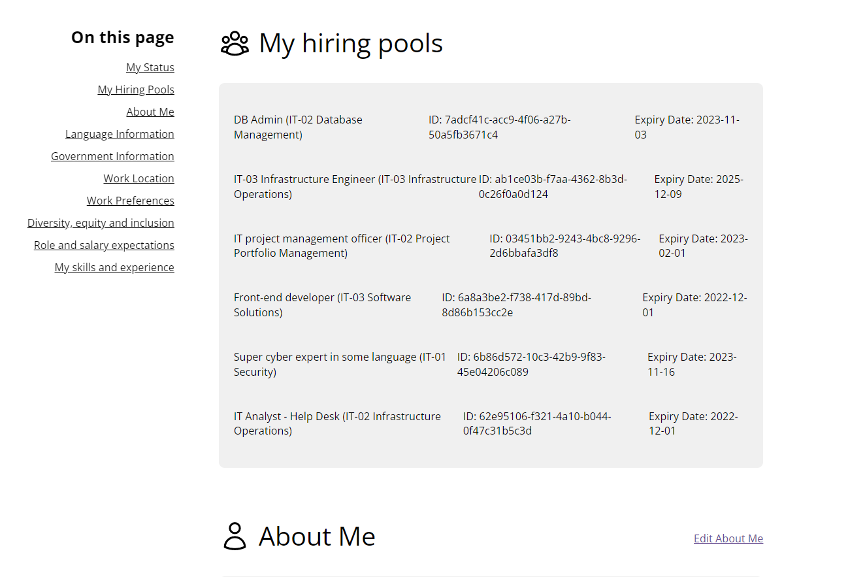Image resolution: width=848 pixels, height=577 pixels.
Task: Open Work Preferences
Action: point(130,200)
